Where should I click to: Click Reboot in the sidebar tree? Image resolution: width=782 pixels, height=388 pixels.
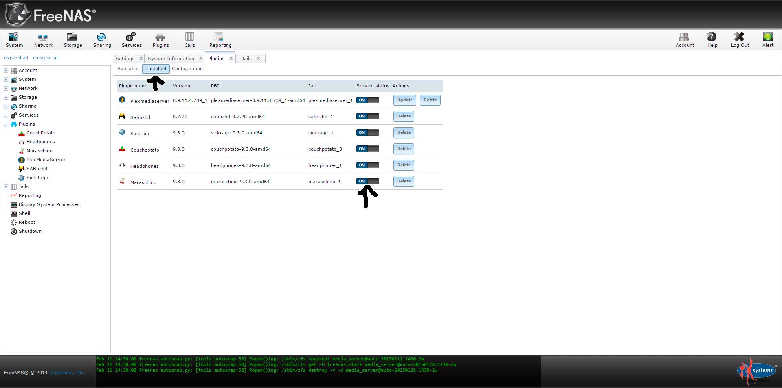click(x=27, y=222)
